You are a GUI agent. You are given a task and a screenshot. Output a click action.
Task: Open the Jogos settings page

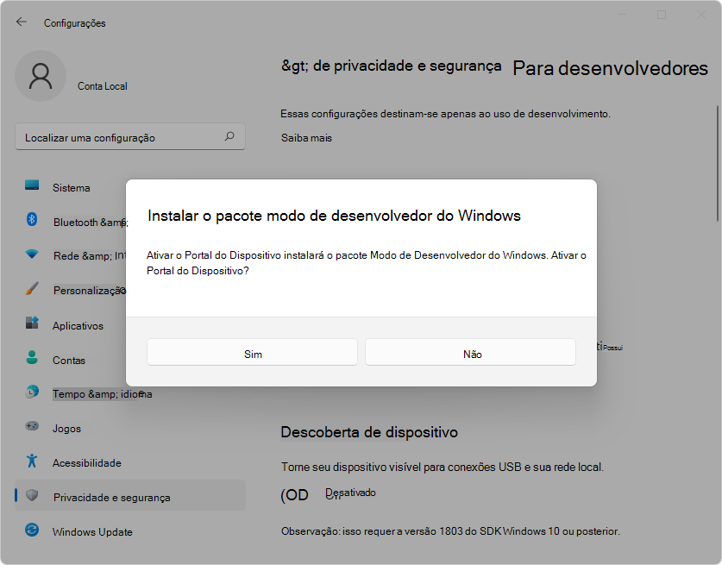tap(66, 428)
